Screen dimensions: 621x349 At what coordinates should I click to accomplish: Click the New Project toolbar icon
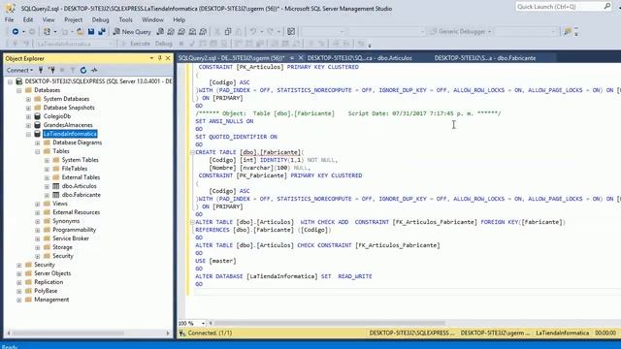(47, 31)
